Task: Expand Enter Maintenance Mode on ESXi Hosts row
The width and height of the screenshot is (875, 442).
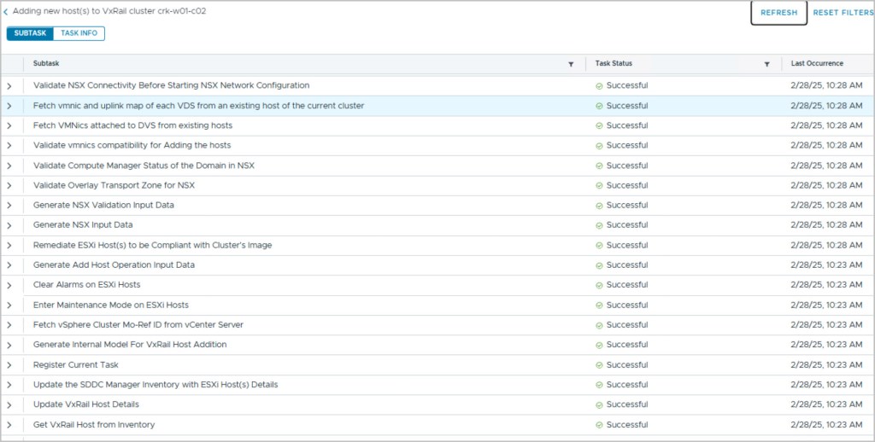Action: 10,305
